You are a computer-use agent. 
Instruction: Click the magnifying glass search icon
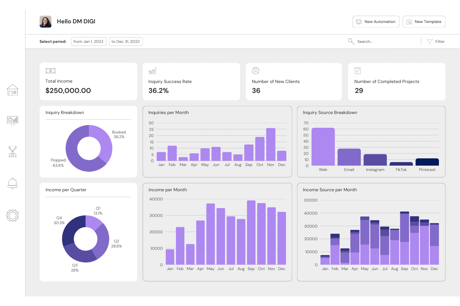tap(351, 41)
